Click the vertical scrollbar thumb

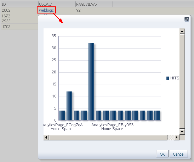[x=182, y=81]
